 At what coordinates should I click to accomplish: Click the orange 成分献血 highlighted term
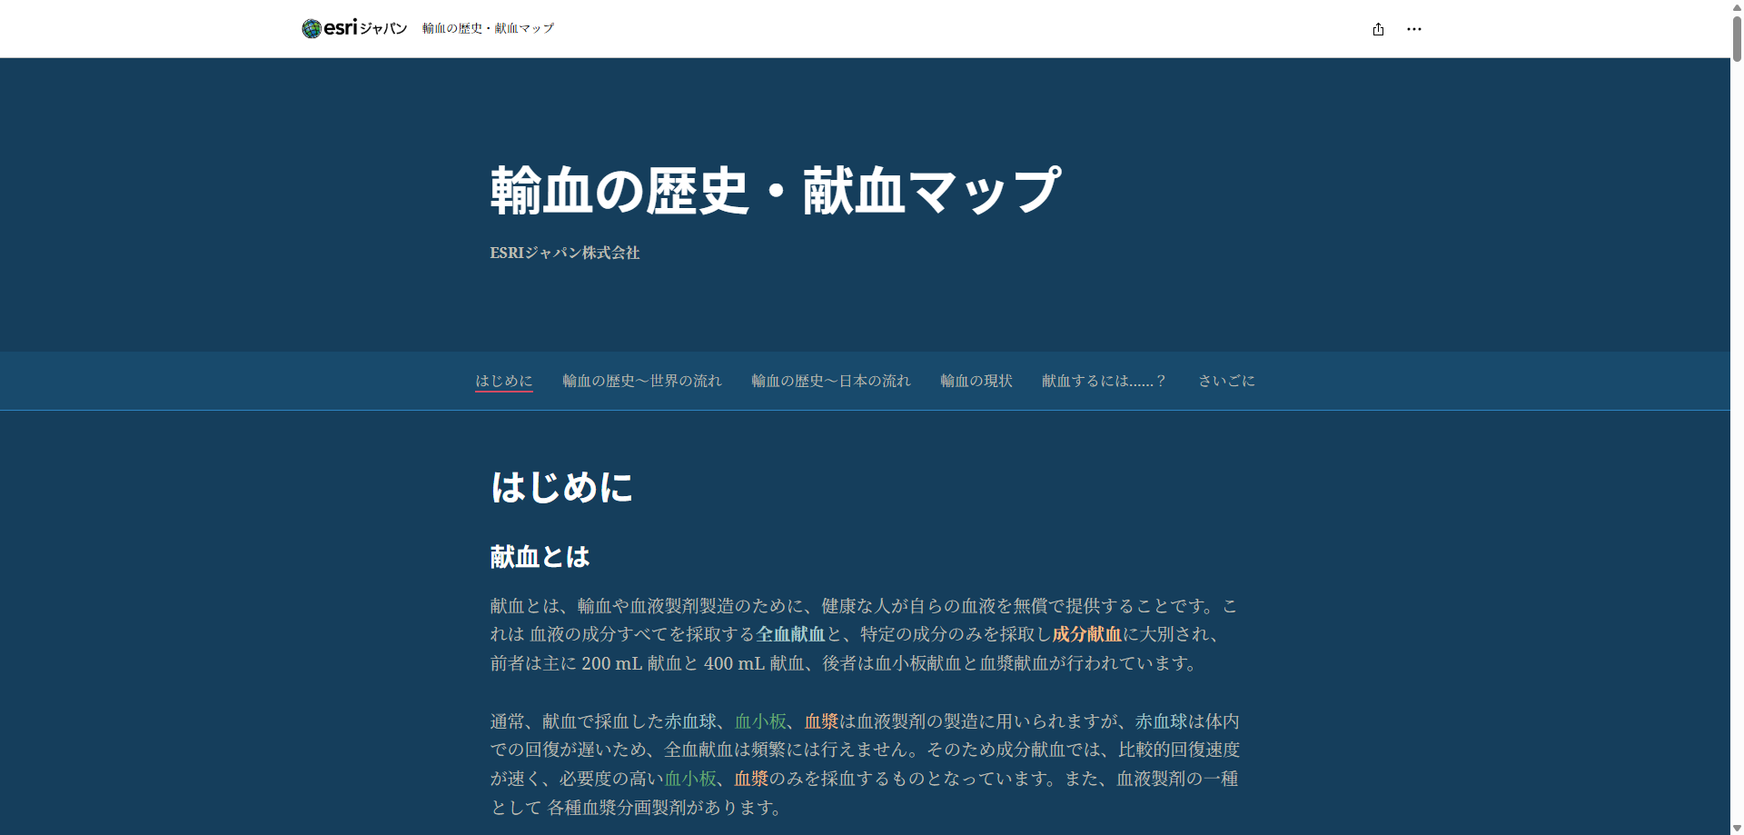[x=1086, y=634]
